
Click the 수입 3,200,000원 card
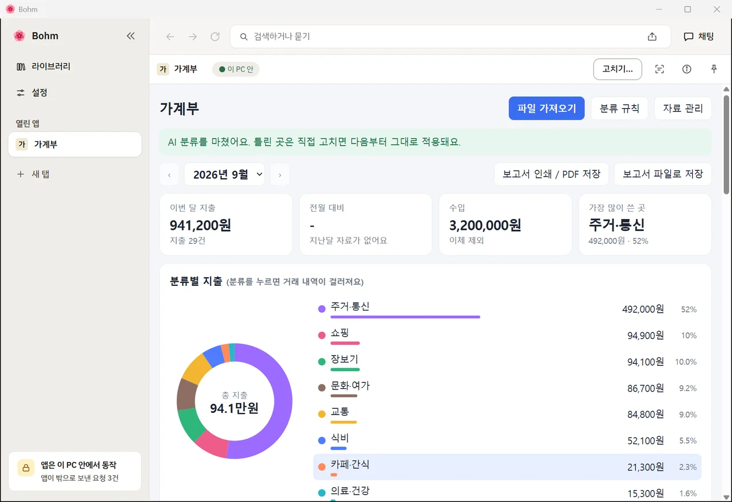click(506, 224)
